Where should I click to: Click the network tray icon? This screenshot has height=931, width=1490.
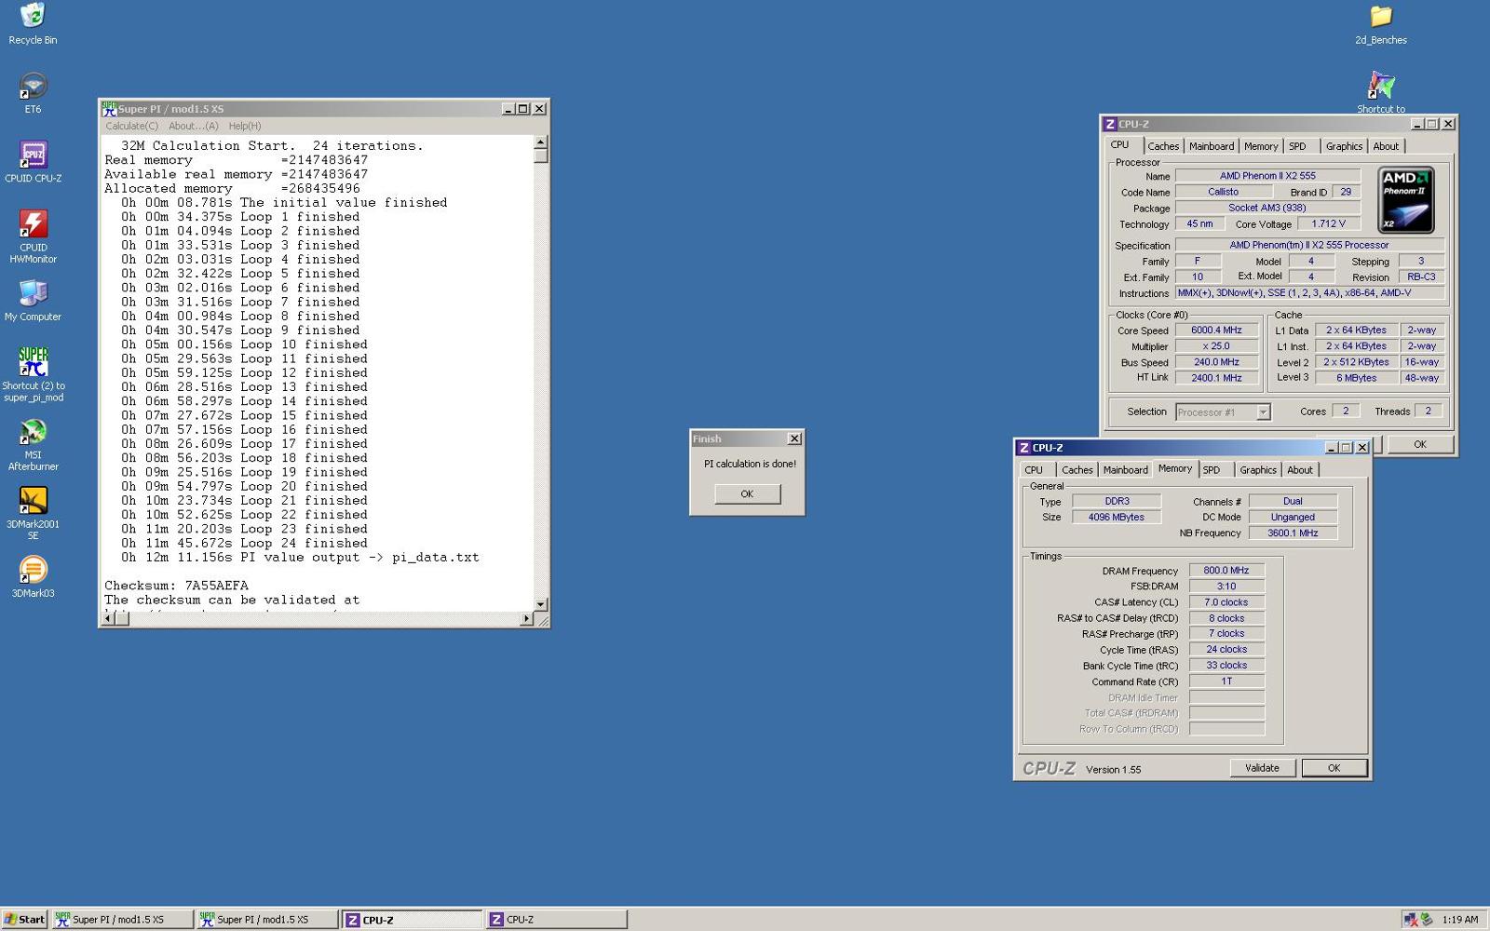coord(1411,920)
